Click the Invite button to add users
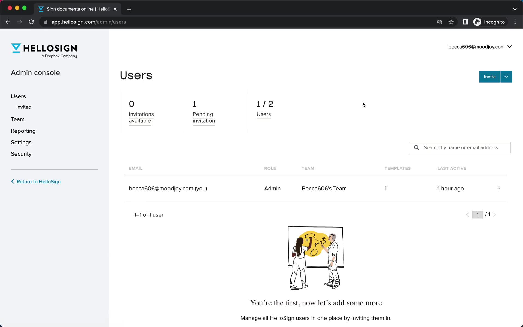The width and height of the screenshot is (523, 327). [489, 77]
